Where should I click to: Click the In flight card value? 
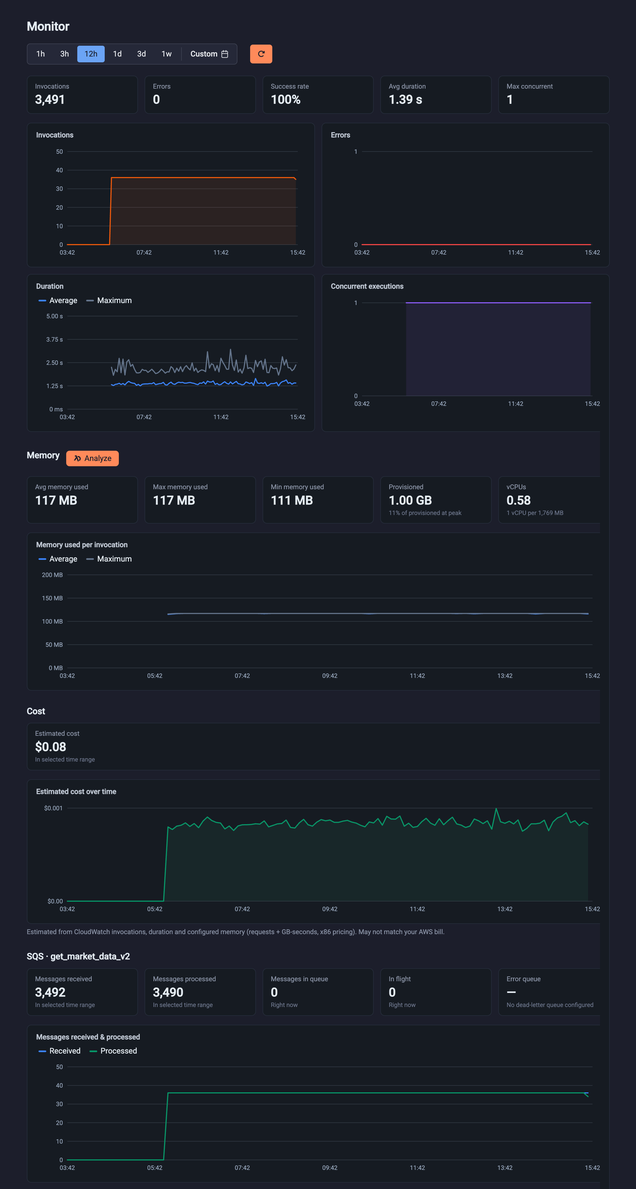(x=392, y=992)
